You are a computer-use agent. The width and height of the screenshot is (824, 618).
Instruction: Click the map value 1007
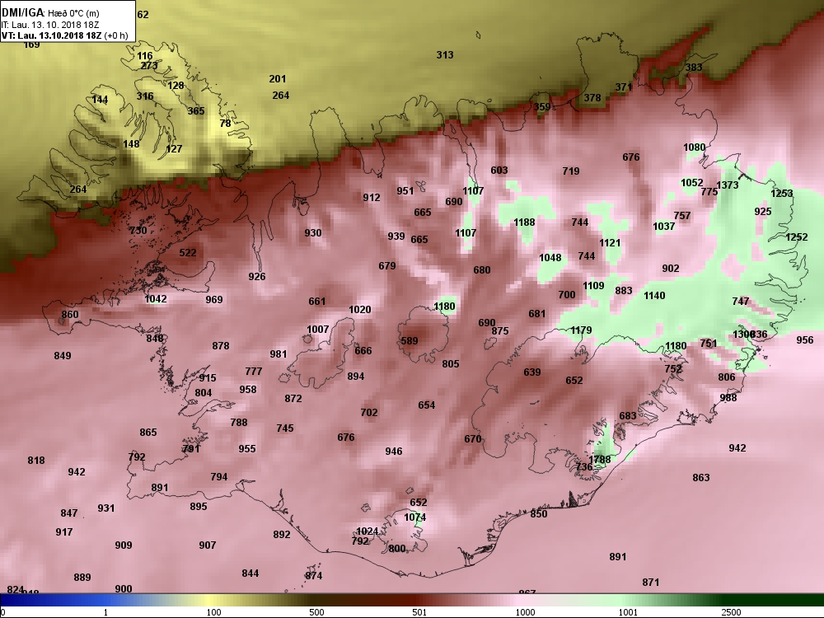pyautogui.click(x=317, y=330)
